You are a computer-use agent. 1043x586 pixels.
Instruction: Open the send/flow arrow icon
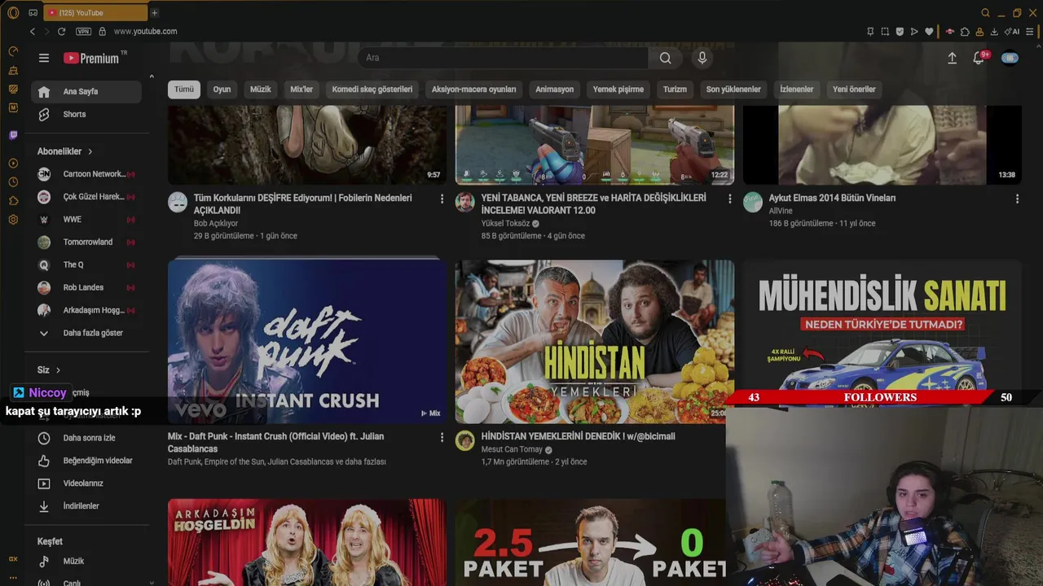914,31
